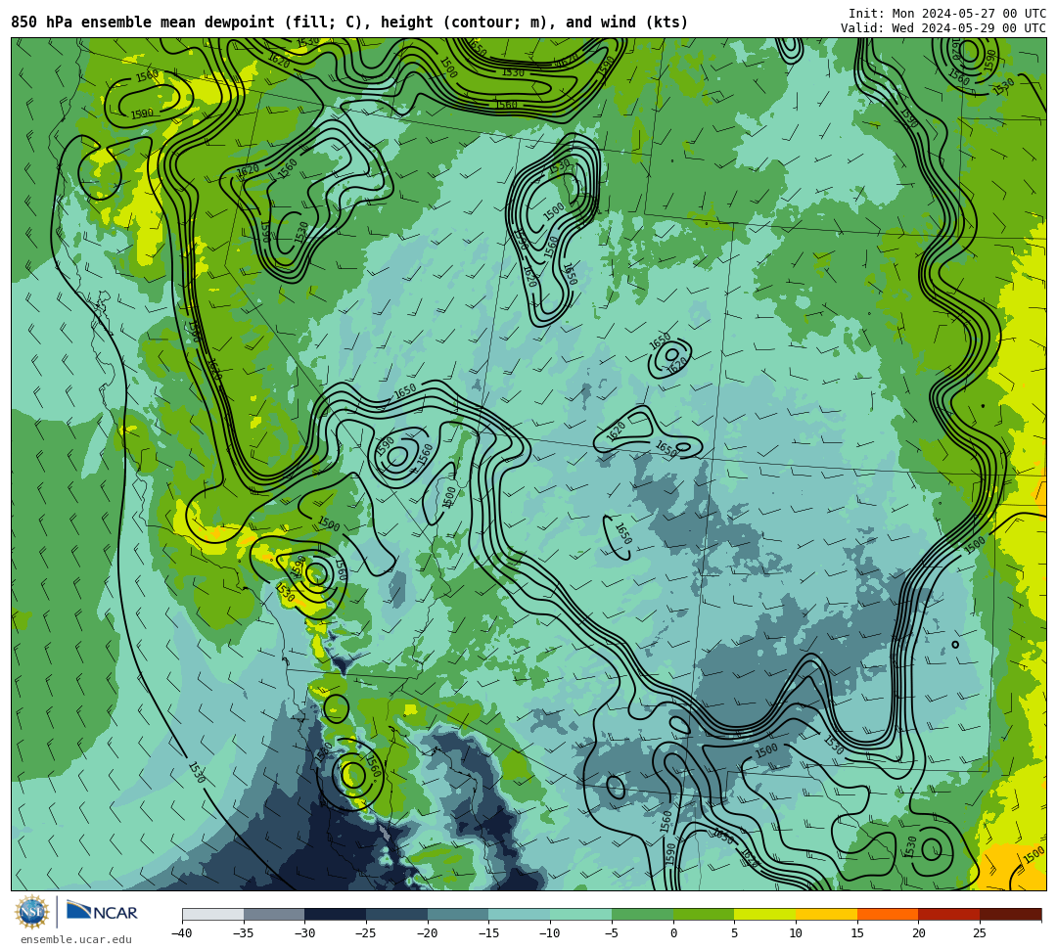Click the NSF logo
1057x952 pixels.
tap(31, 912)
